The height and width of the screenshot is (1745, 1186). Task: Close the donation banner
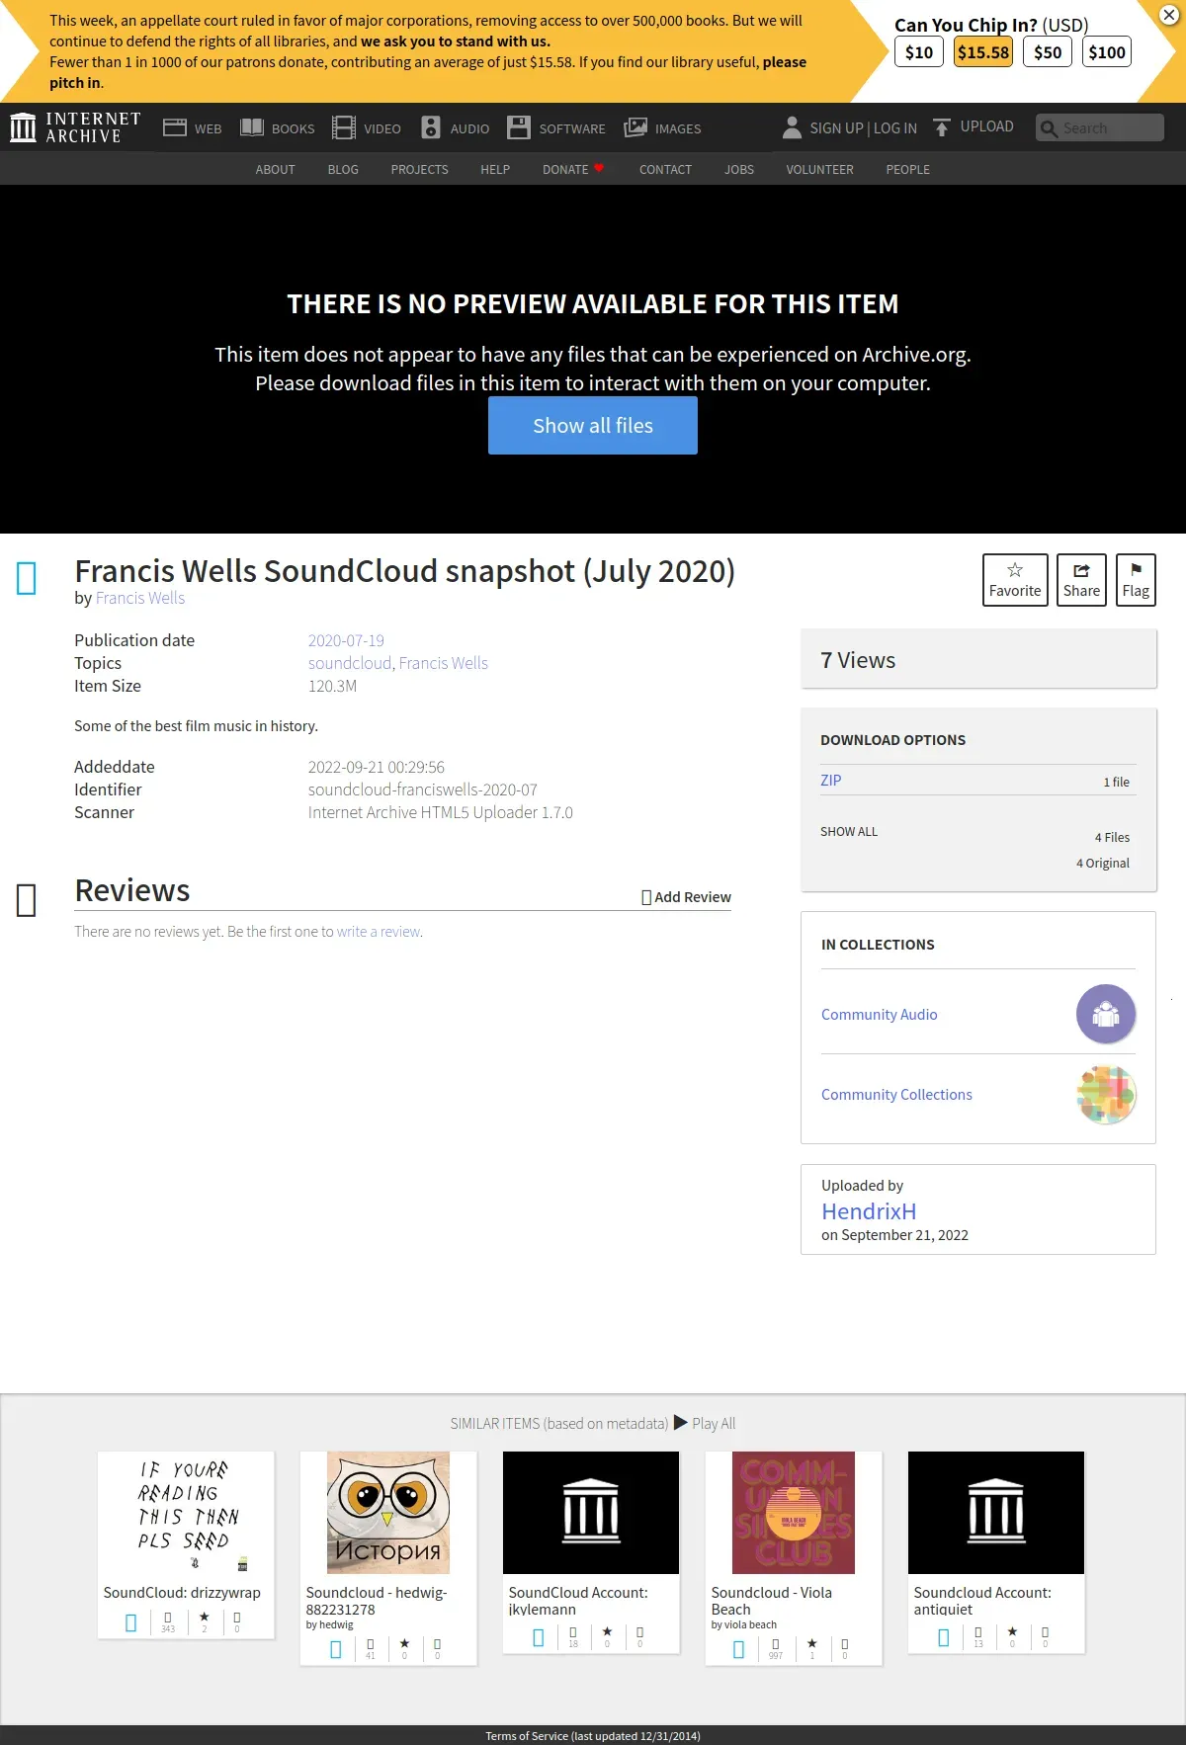pos(1169,15)
